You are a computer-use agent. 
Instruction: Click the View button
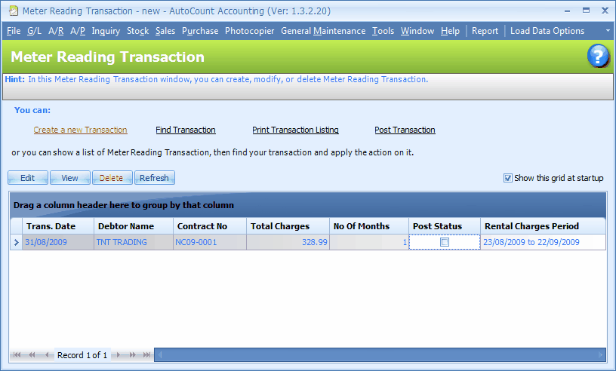point(70,178)
